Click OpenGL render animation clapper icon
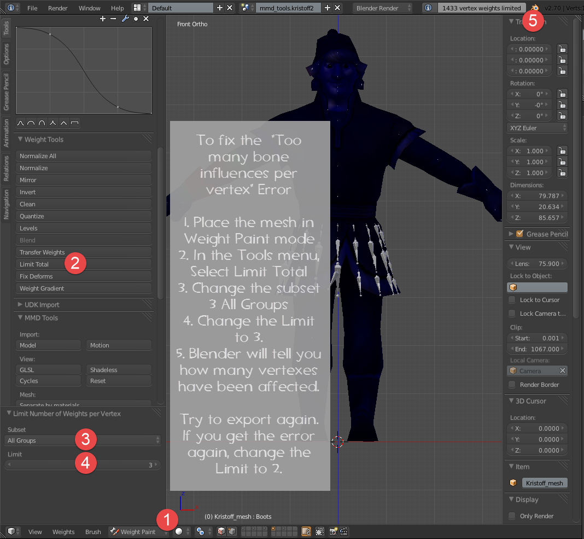Viewport: 584px width, 539px height. (x=344, y=531)
